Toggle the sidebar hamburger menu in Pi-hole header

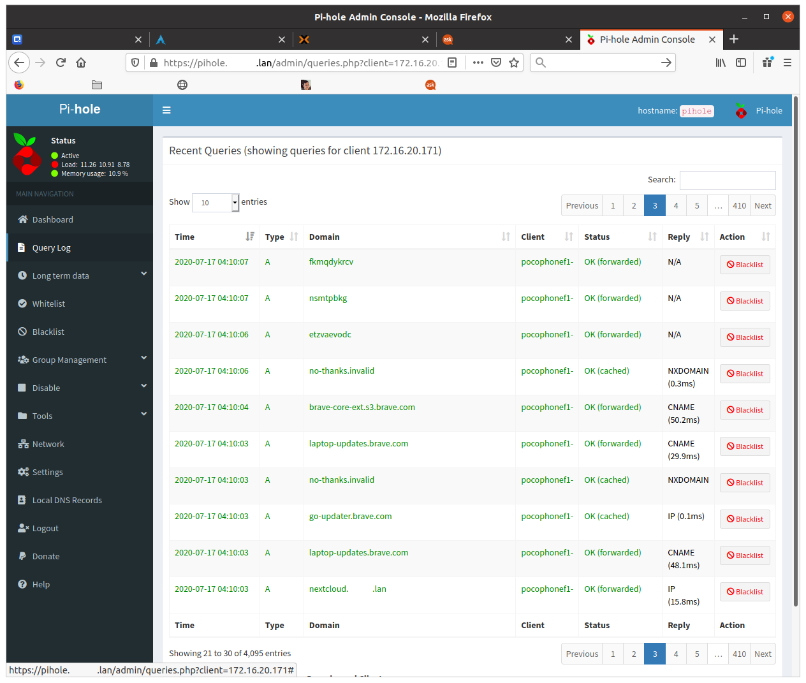click(166, 110)
